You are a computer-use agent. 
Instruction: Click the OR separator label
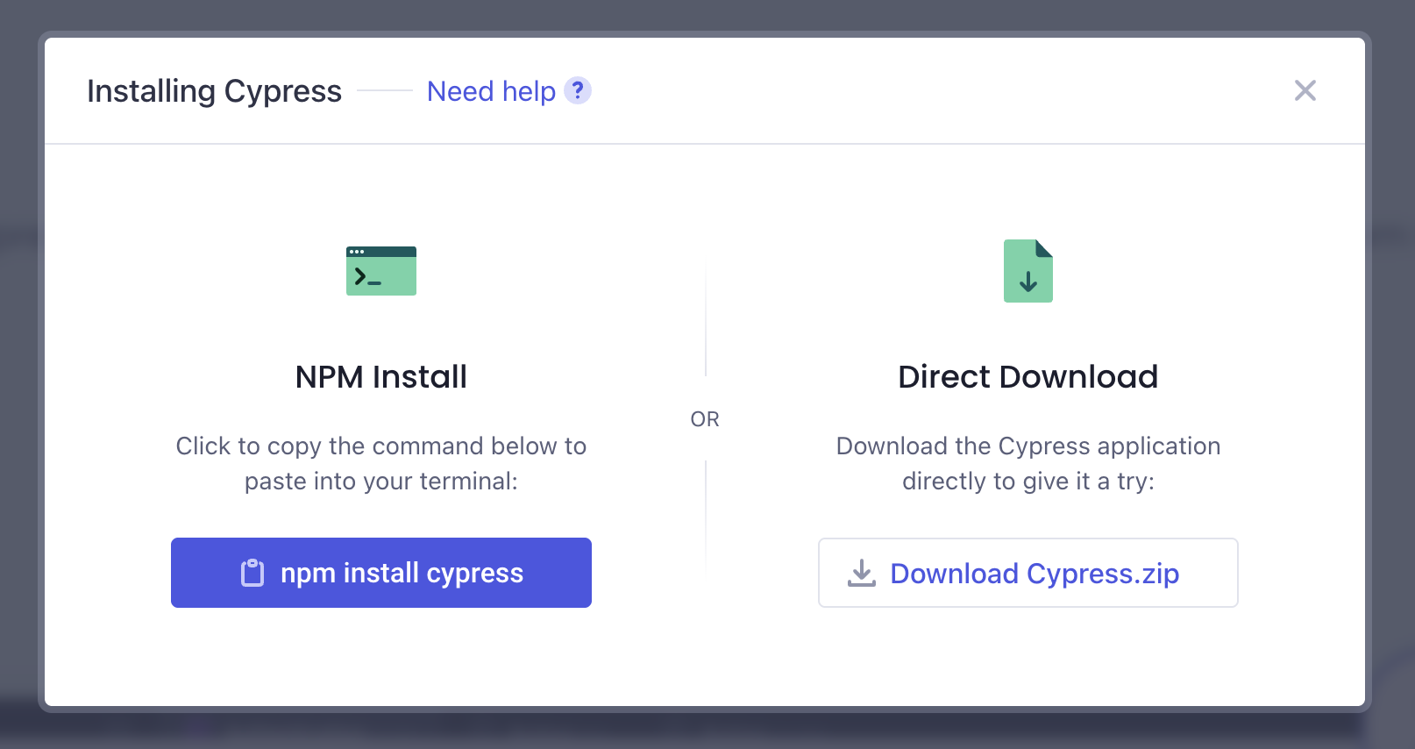(705, 419)
